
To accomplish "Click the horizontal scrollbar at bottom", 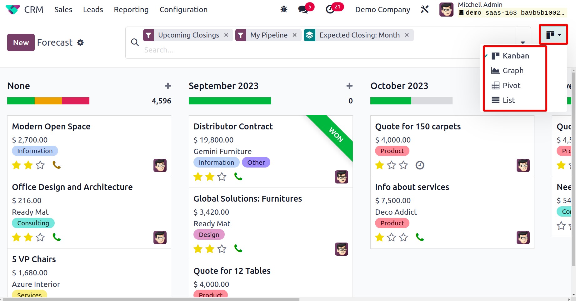I will pyautogui.click(x=152, y=299).
